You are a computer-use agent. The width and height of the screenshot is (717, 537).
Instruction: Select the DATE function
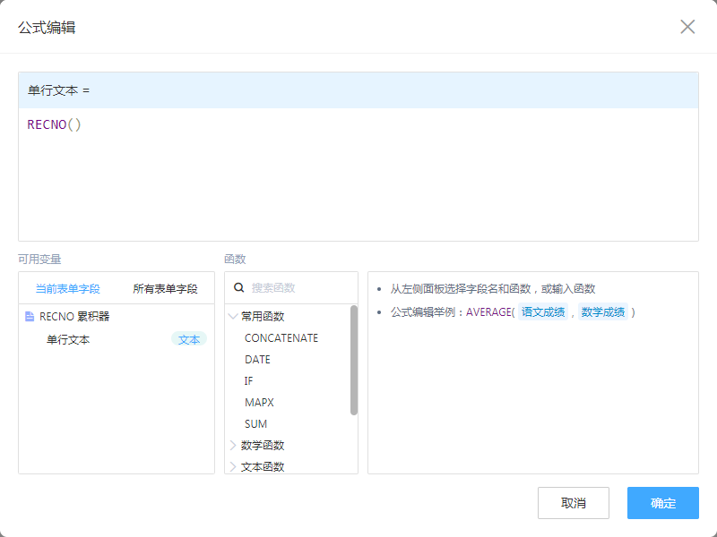[x=257, y=360]
